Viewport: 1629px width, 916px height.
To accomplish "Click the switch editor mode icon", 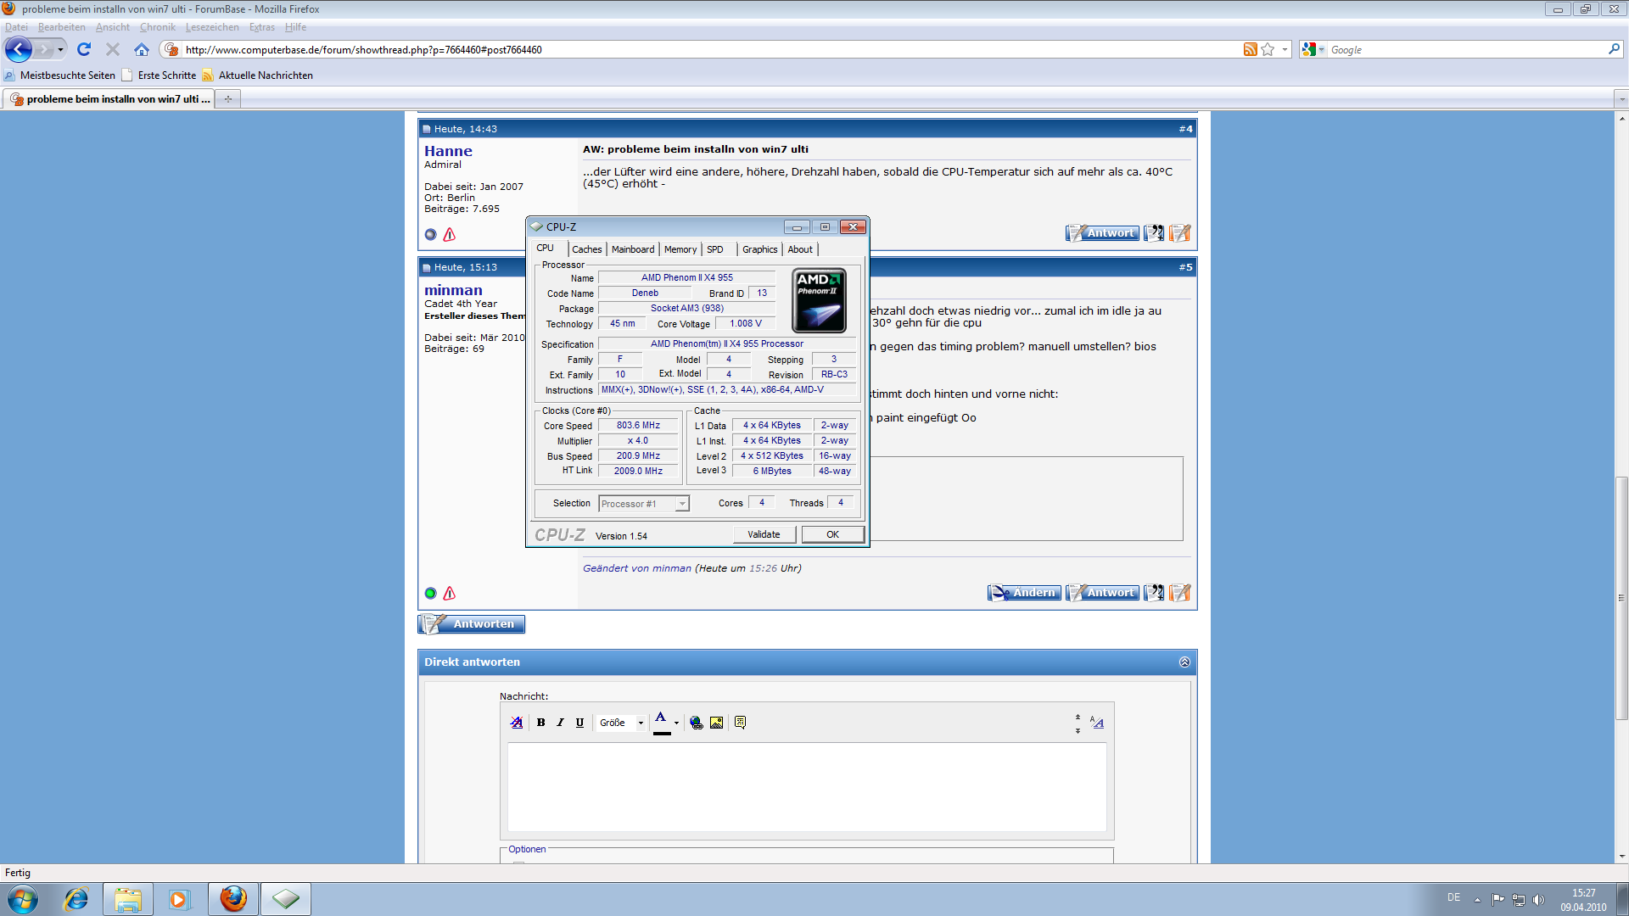I will tap(1097, 723).
